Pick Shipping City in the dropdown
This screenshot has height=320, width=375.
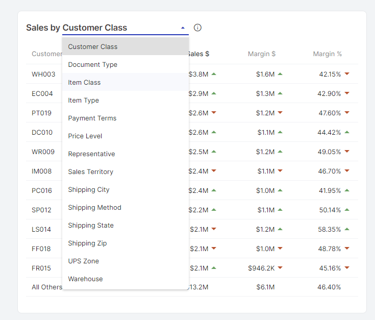coord(89,189)
